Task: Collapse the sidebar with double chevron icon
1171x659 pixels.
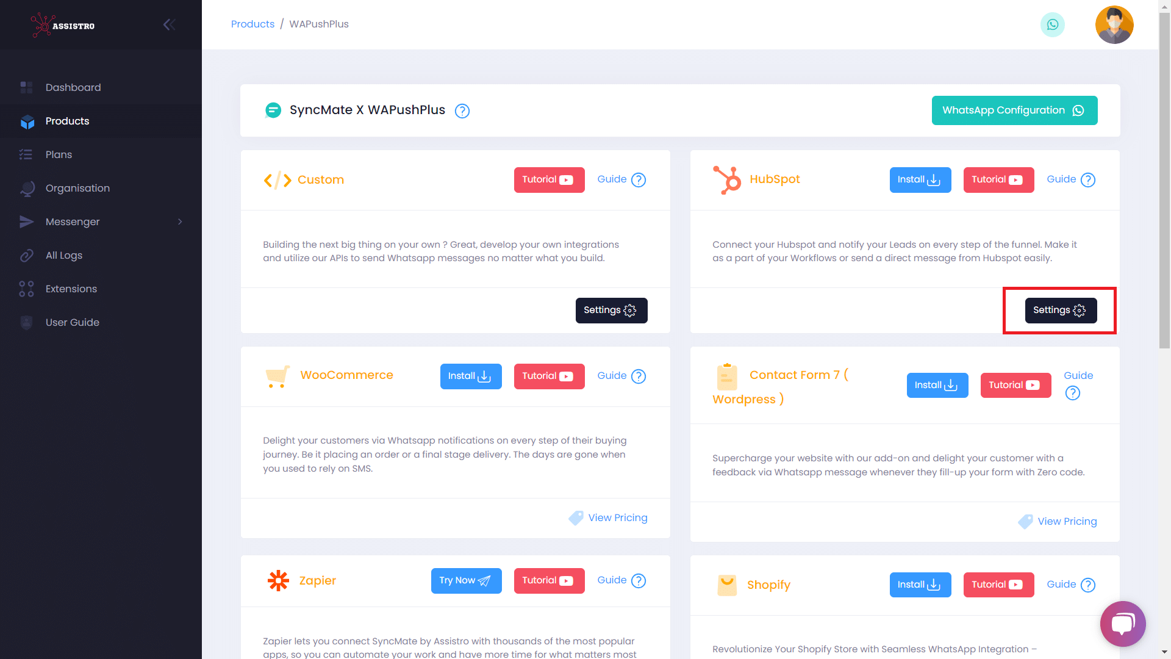Action: tap(169, 24)
